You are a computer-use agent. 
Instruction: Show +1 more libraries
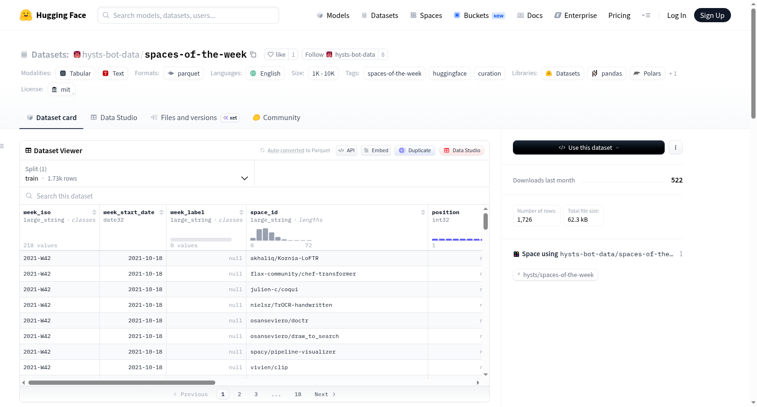pos(673,73)
